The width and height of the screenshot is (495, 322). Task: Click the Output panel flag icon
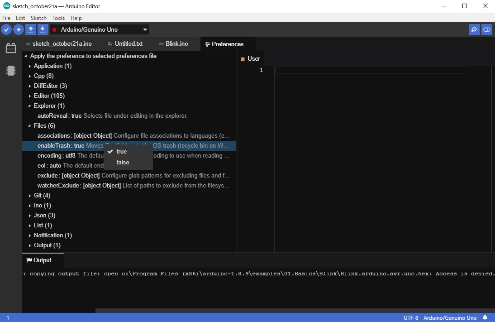pyautogui.click(x=29, y=260)
